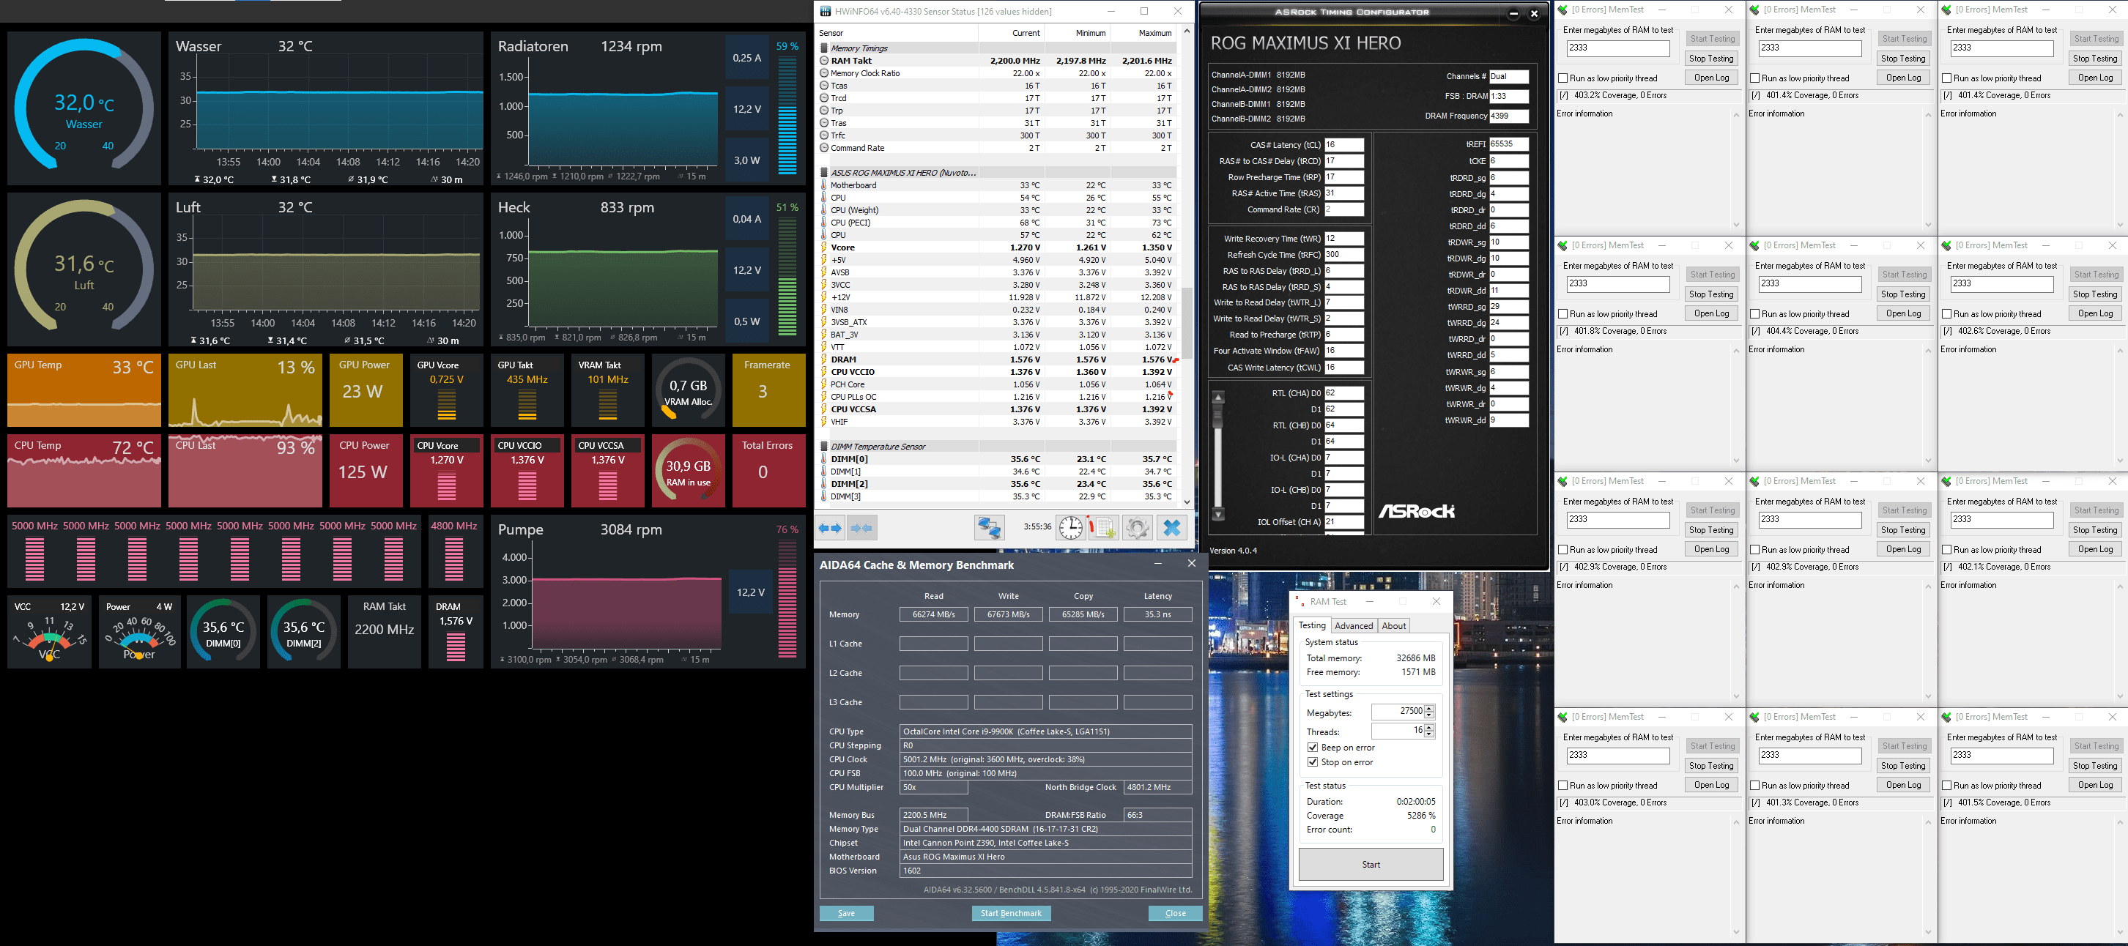The width and height of the screenshot is (2128, 946).
Task: Click Megabytes increase stepper arrow
Action: [1429, 708]
